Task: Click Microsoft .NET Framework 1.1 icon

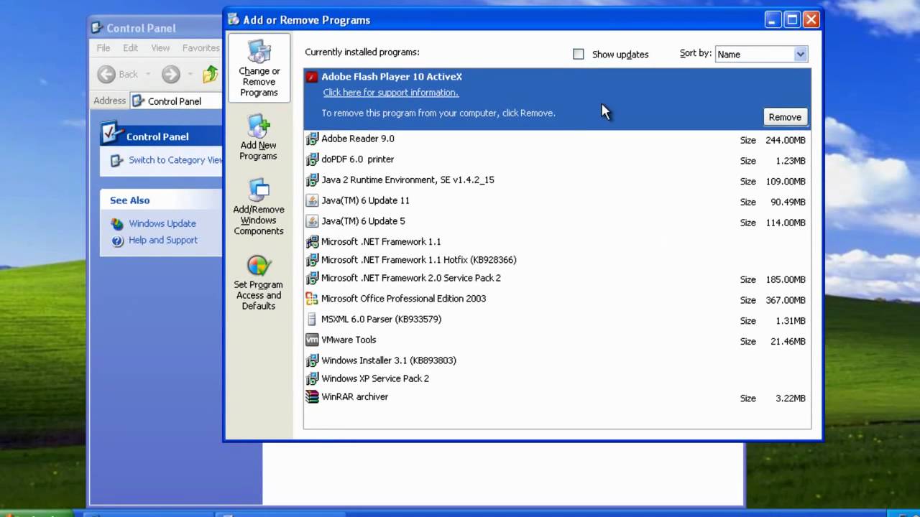Action: tap(312, 242)
